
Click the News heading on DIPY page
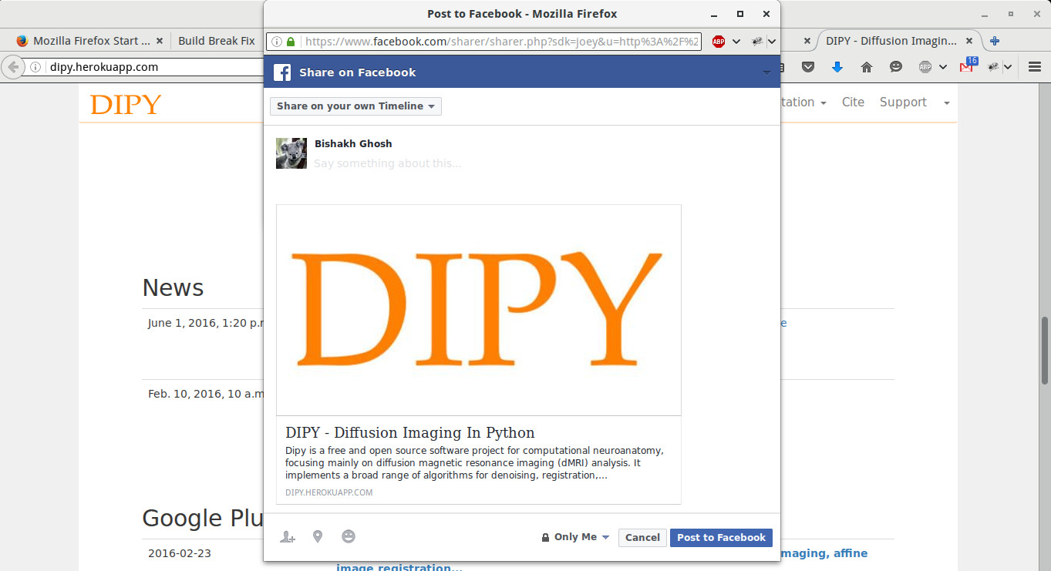pos(173,287)
